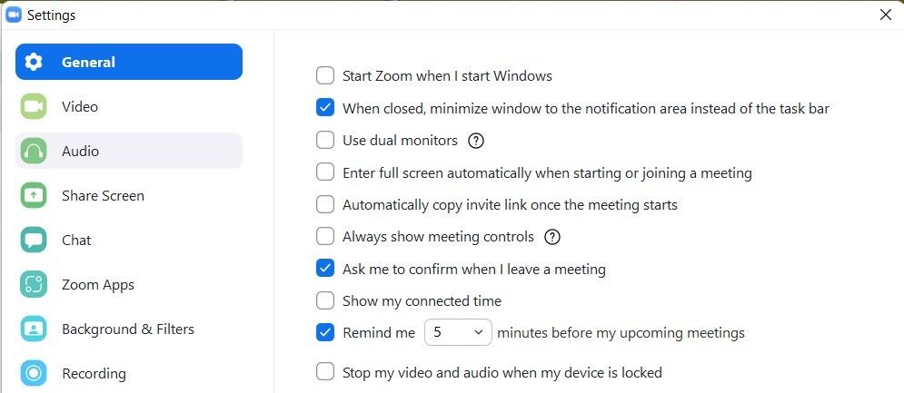
Task: Open the Remind me minutes dropdown
Action: coord(458,332)
